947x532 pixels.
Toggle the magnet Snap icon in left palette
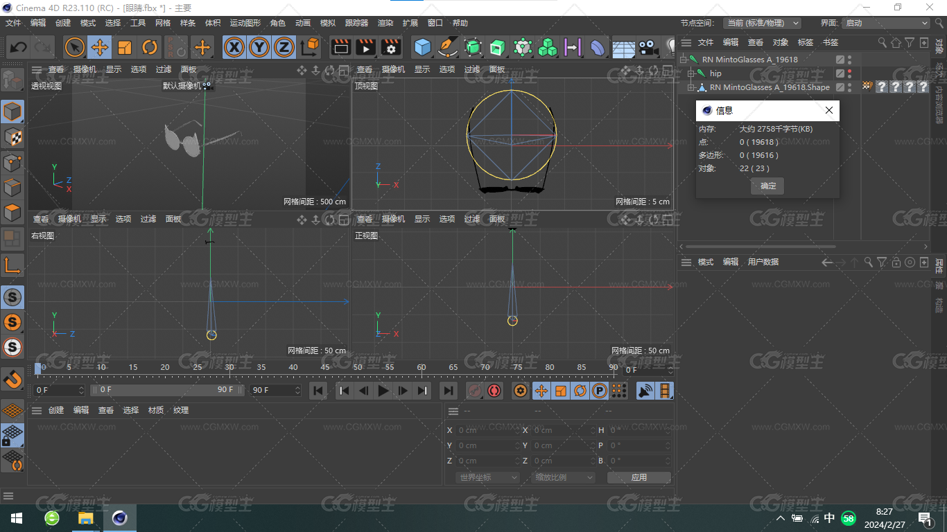(x=12, y=379)
